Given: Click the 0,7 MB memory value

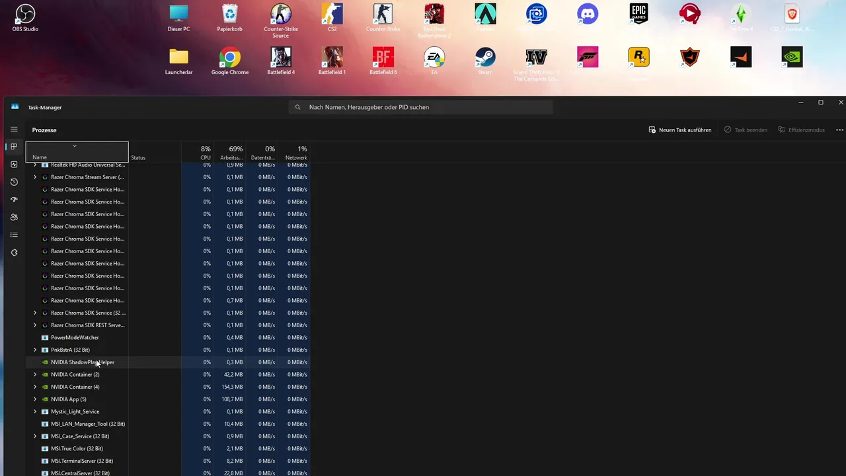Looking at the screenshot, I should pos(235,300).
